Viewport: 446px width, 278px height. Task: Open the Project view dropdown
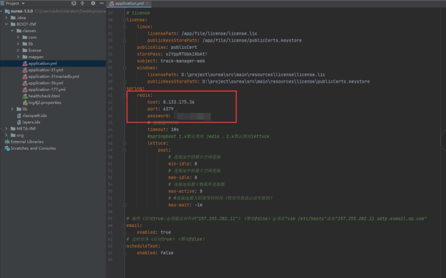24,3
